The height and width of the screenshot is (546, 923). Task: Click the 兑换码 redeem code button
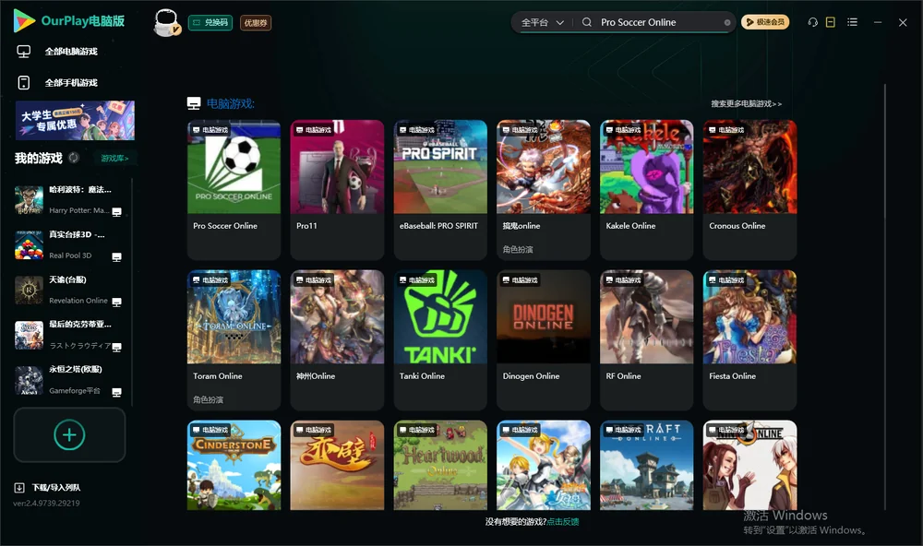210,23
